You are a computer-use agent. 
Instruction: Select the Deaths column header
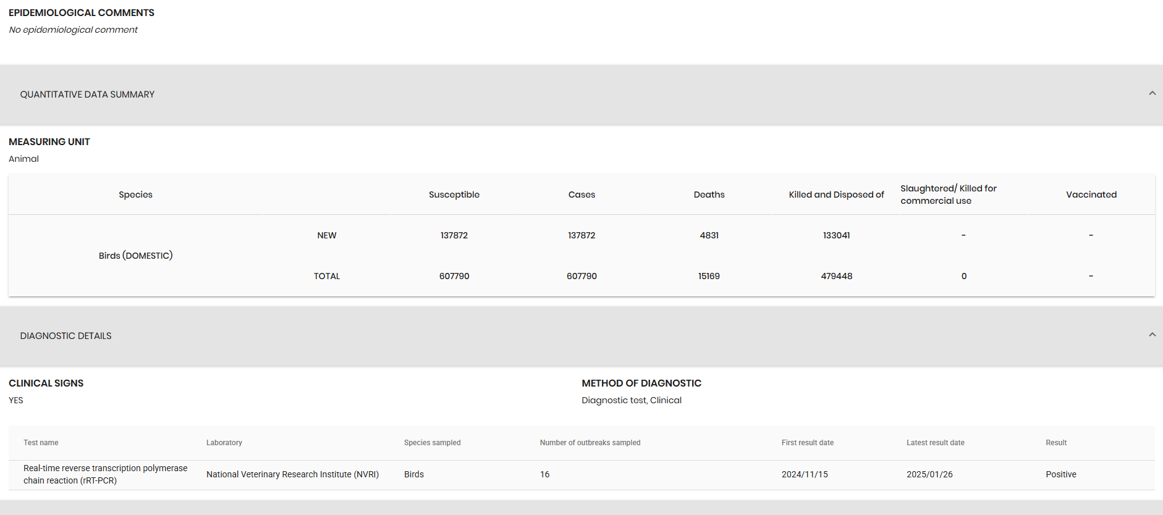pos(709,195)
